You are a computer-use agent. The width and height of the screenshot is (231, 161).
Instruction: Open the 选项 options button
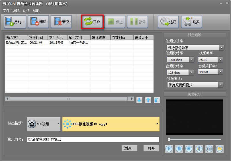click(168, 22)
